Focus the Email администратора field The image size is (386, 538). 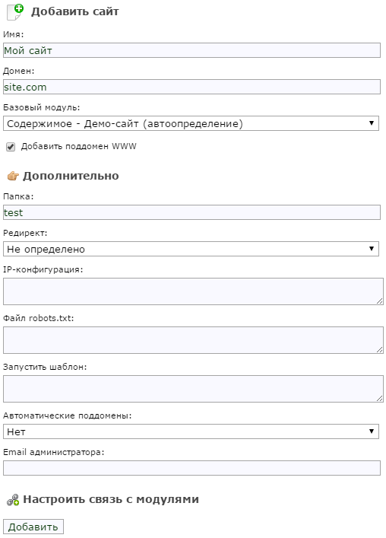point(191,468)
